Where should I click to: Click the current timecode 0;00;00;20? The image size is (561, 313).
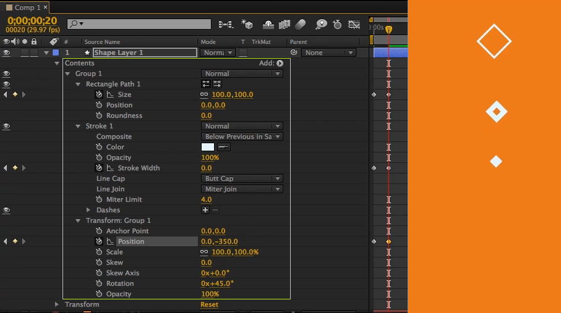(32, 21)
